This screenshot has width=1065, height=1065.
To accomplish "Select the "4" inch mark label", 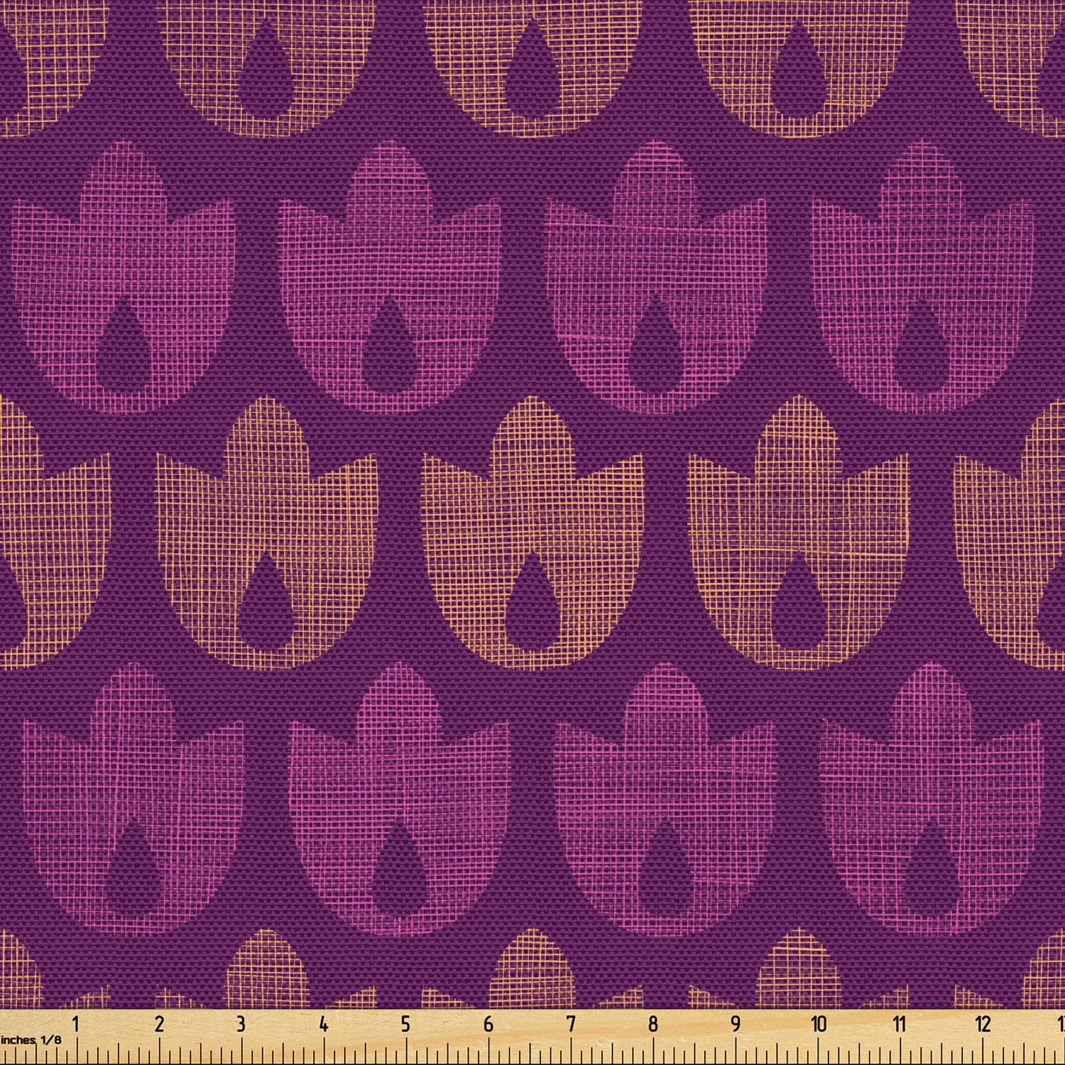I will pyautogui.click(x=324, y=1024).
